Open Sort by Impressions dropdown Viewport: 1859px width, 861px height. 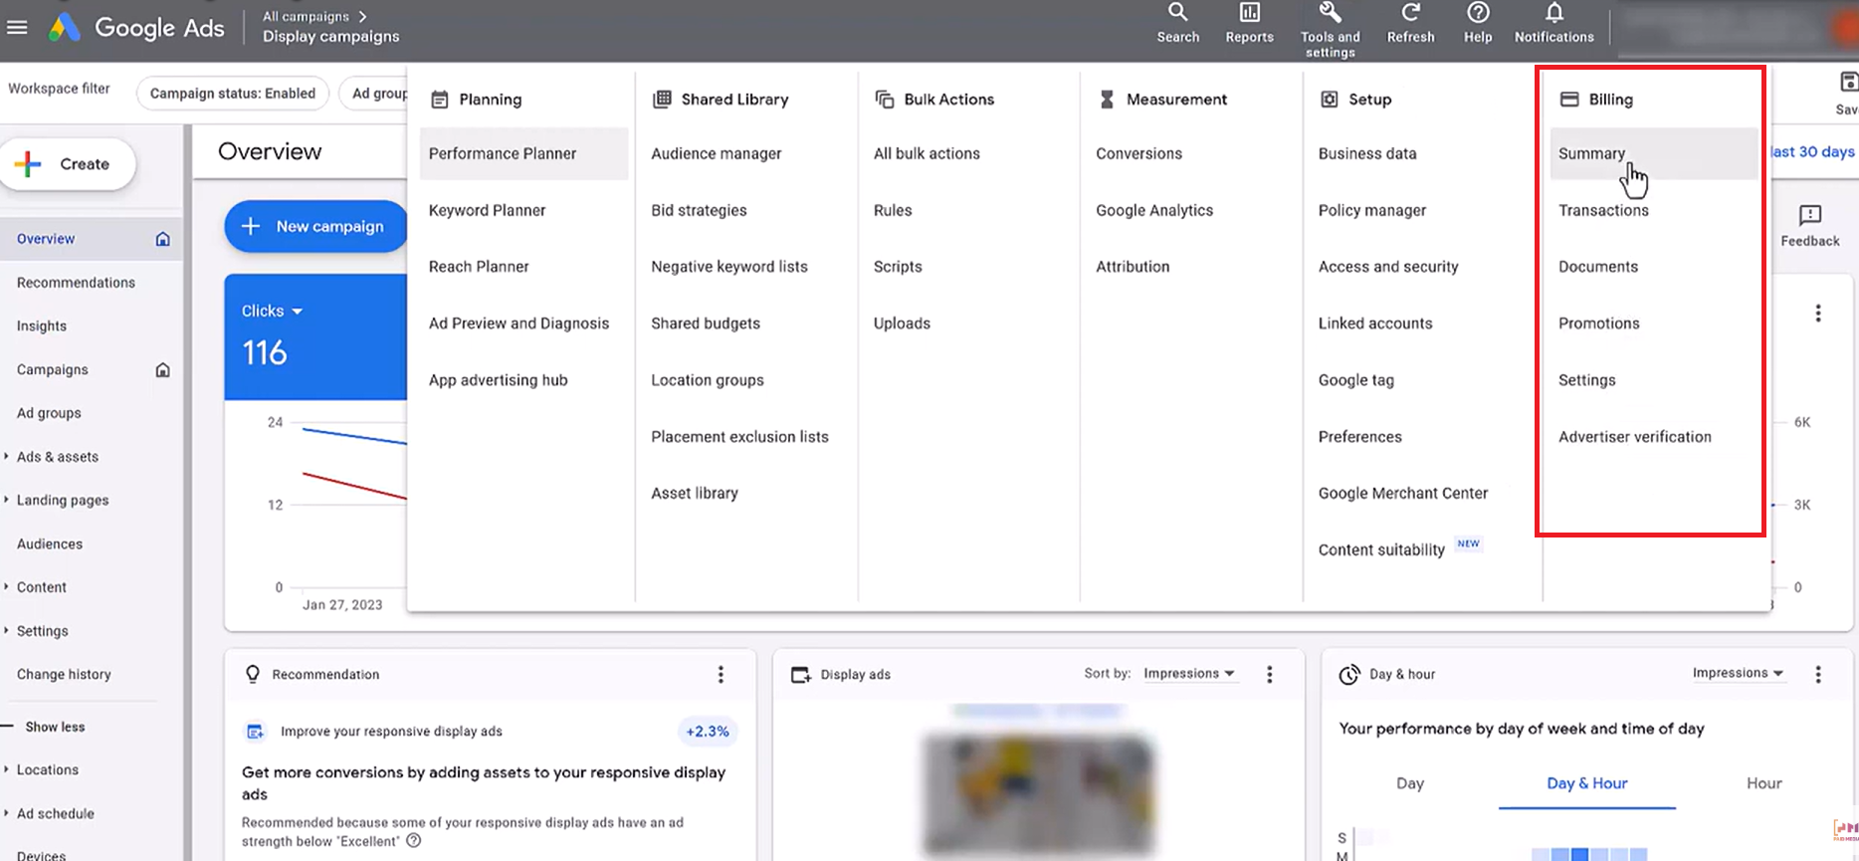1189,674
